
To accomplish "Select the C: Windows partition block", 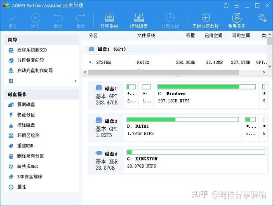I will click(206, 95).
